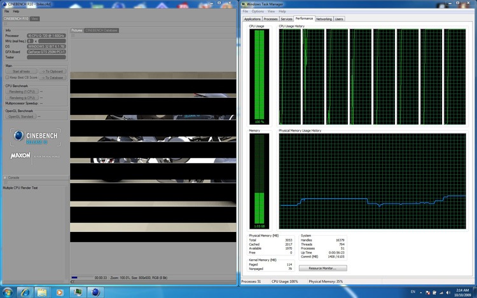477x298 pixels.
Task: Click the Windows Start orb
Action: pyautogui.click(x=8, y=292)
